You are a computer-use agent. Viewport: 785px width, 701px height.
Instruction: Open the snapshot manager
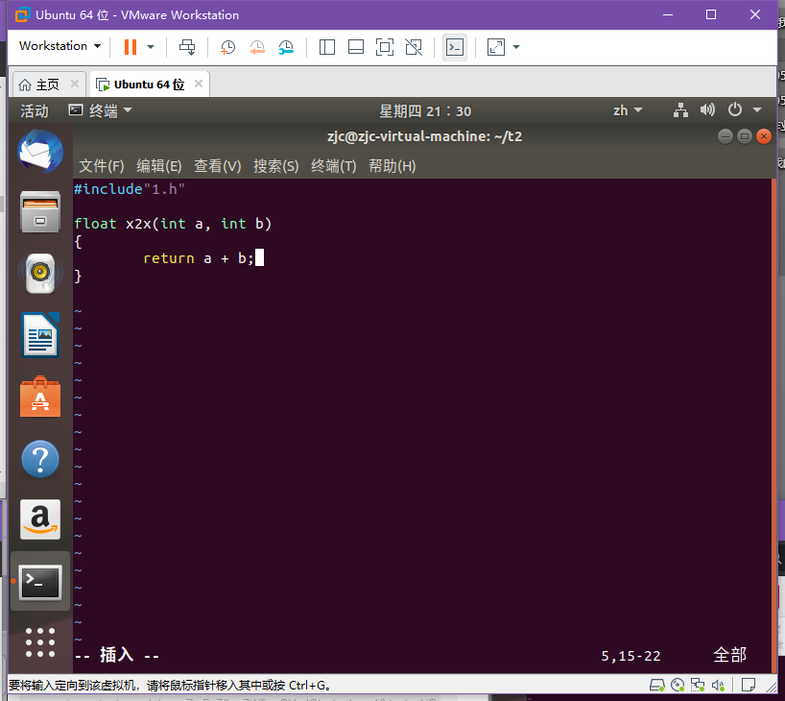click(286, 47)
